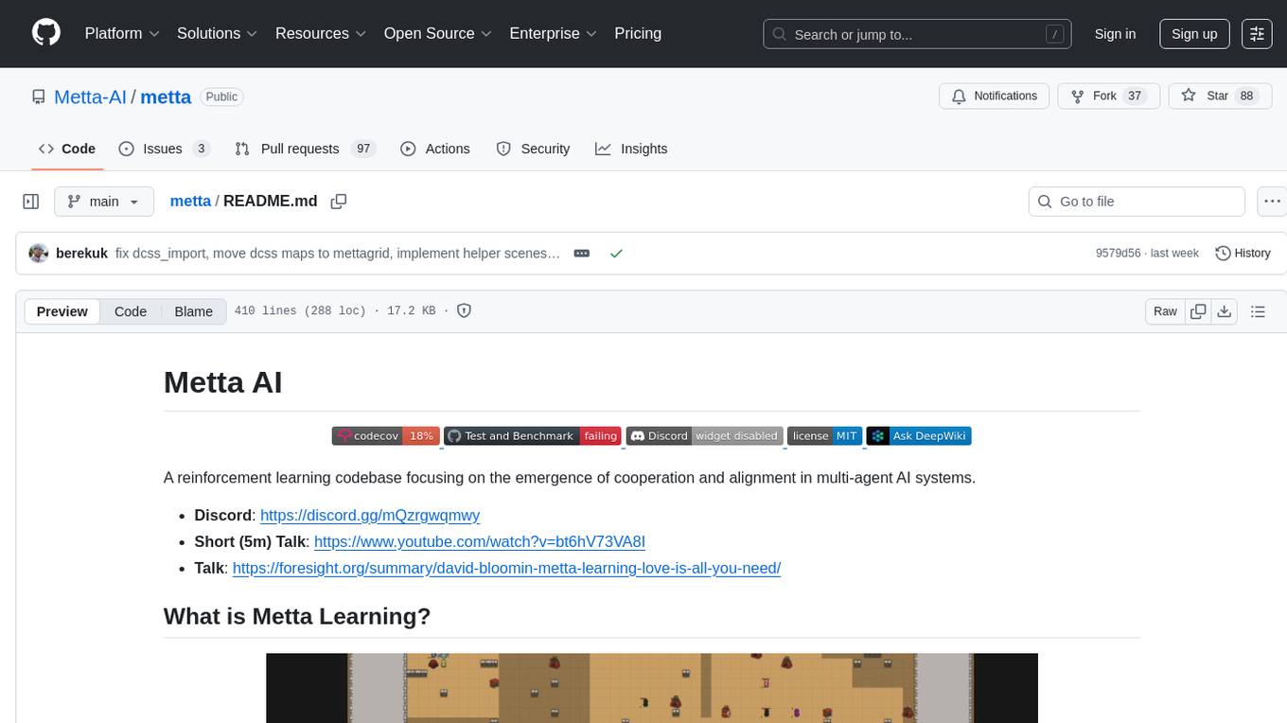Download the raw file
Image resolution: width=1287 pixels, height=723 pixels.
tap(1224, 311)
